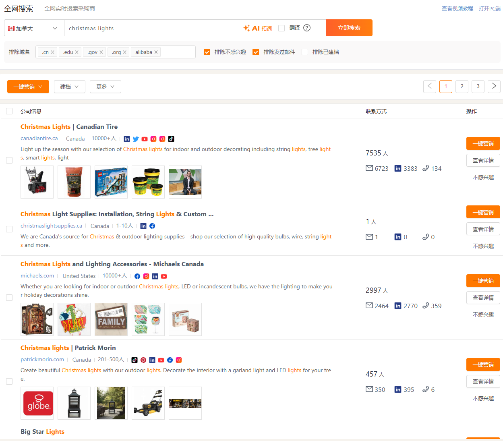503x441 pixels.
Task: Open the globe logo thumbnail
Action: tap(37, 403)
